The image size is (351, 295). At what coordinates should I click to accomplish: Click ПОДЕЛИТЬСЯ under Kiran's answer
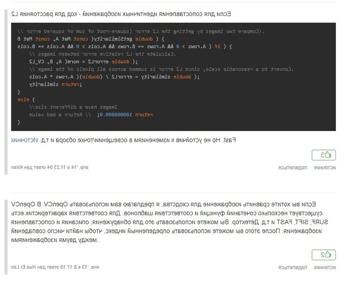point(293,167)
